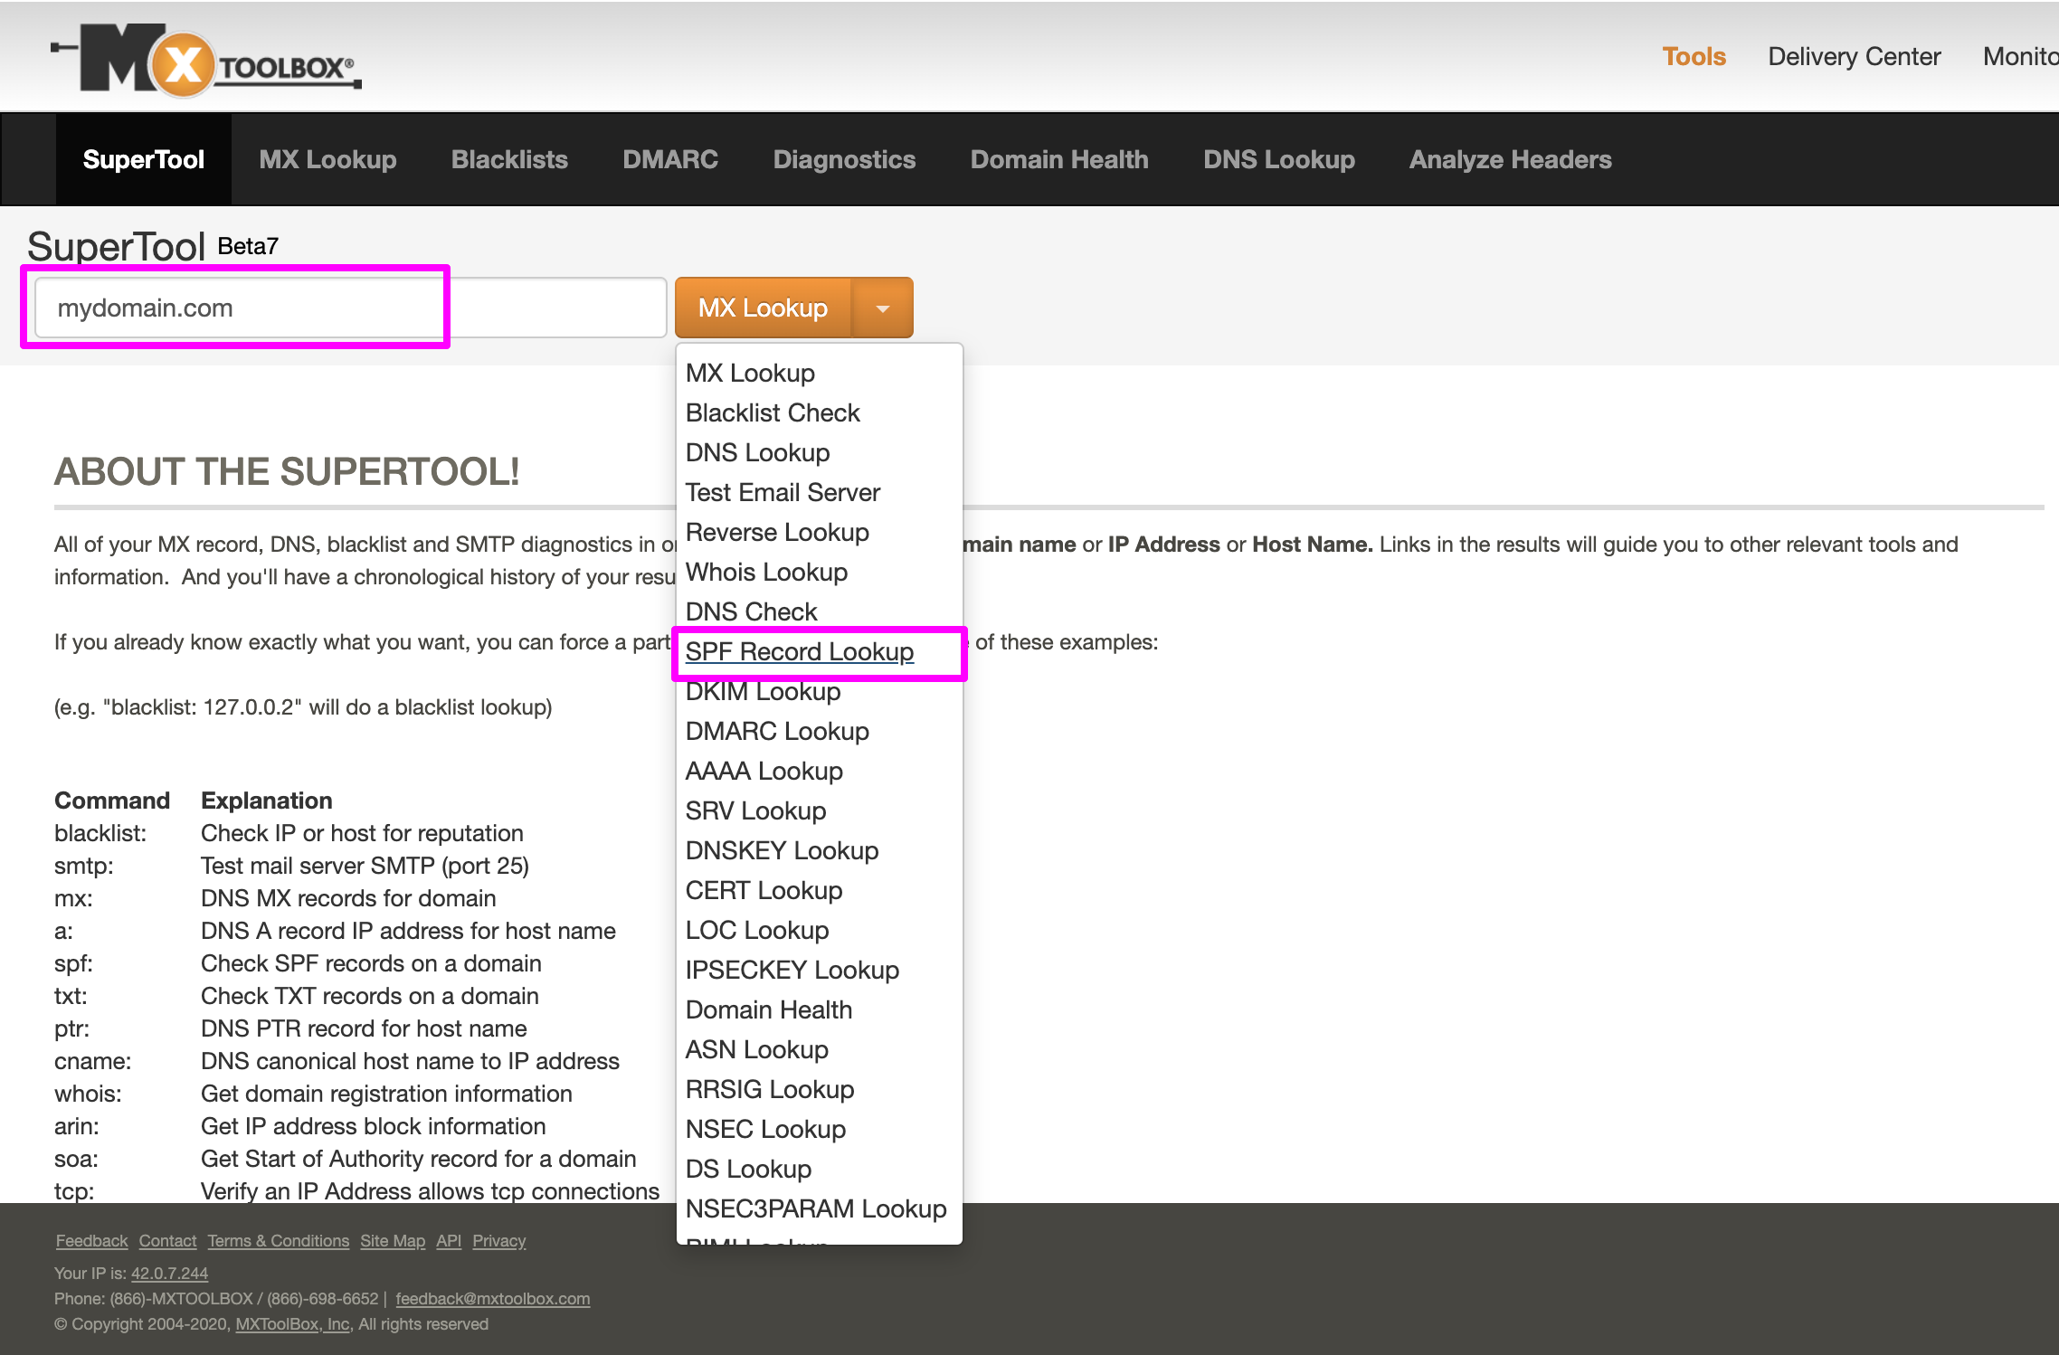Select SPF Record Lookup from dropdown

(x=802, y=652)
